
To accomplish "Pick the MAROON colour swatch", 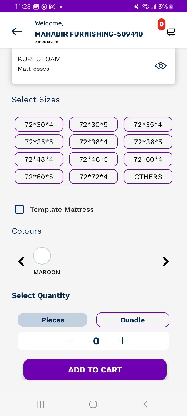I will point(42,256).
